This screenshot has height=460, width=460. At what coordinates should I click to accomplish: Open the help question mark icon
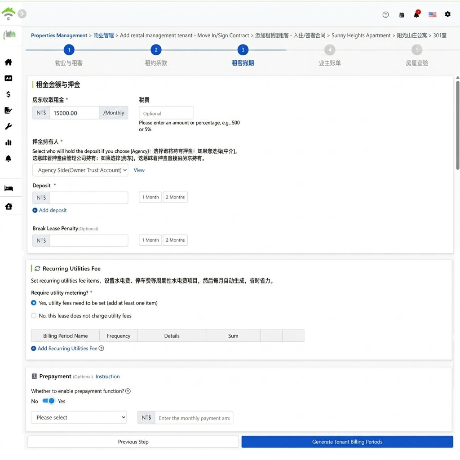pyautogui.click(x=385, y=15)
